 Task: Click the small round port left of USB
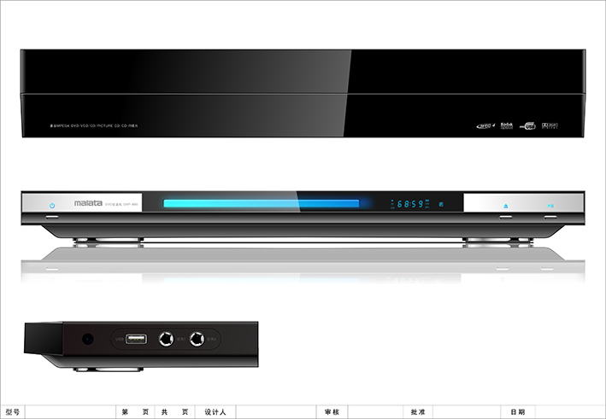87,340
